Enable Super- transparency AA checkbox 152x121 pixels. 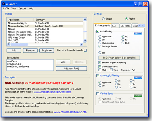coord(111,70)
